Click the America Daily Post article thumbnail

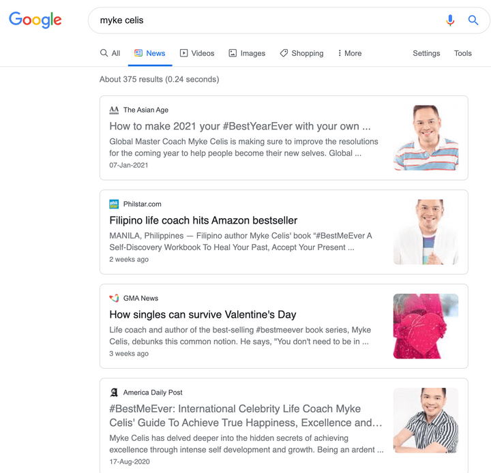point(426,420)
